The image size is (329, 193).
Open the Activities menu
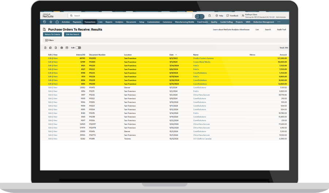coord(66,22)
